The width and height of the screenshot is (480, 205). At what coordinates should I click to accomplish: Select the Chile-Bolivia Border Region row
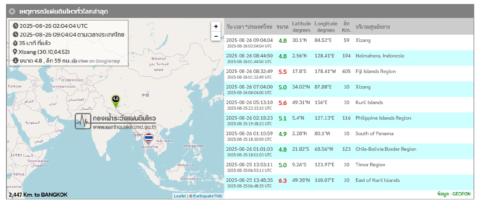(x=349, y=151)
